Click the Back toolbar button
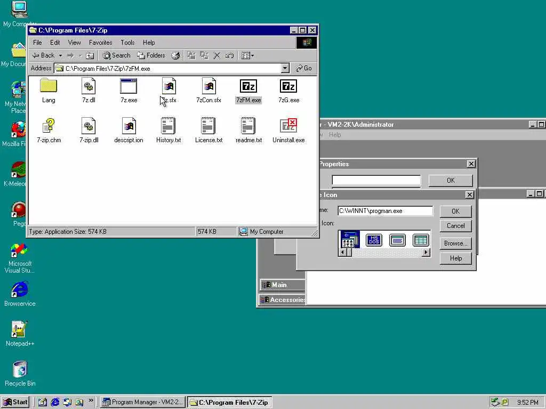The image size is (546, 409). (43, 55)
